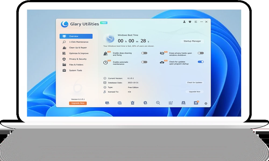
Task: Open the grid apps icon in bottom toolbar
Action: (171, 103)
